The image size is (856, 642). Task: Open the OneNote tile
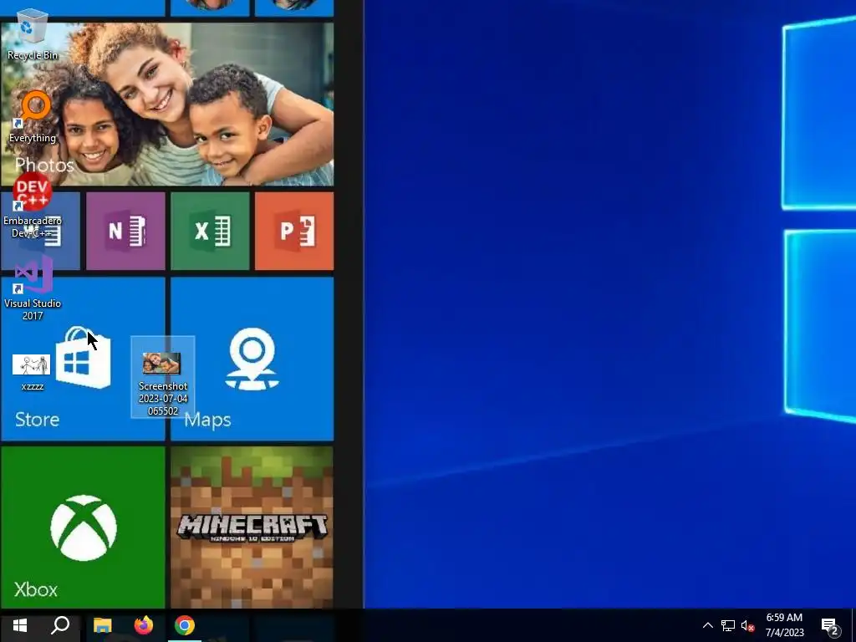125,231
